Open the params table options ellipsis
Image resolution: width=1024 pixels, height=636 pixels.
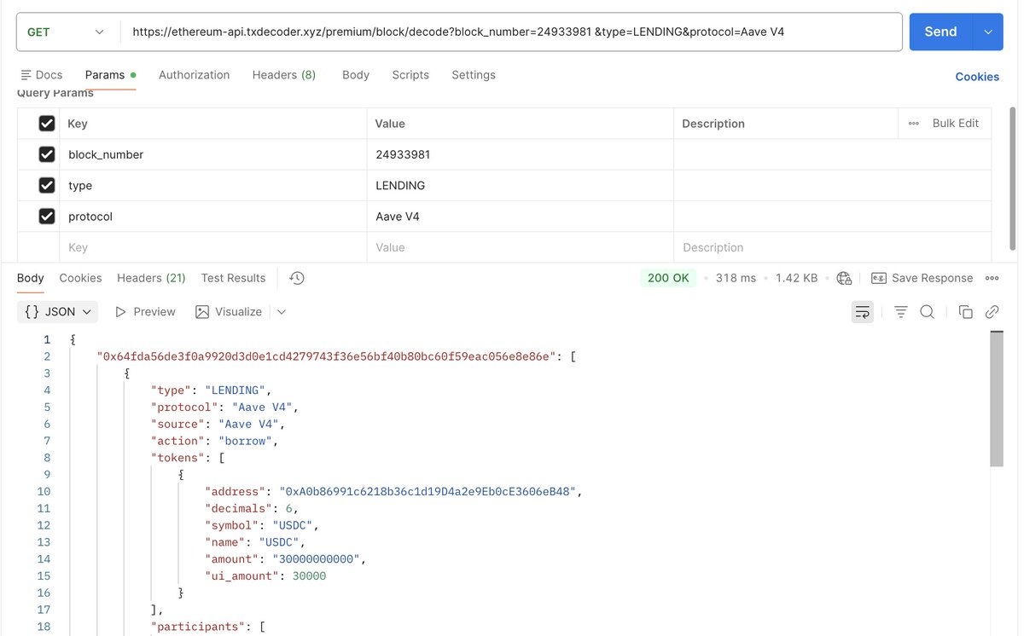[914, 124]
